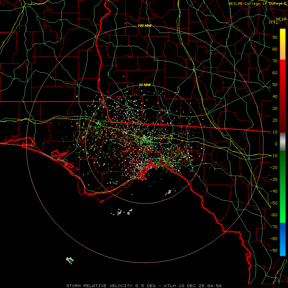Click the -70 value on the velocity scale
Image resolution: width=288 pixels, height=288 pixels.
coord(274,227)
